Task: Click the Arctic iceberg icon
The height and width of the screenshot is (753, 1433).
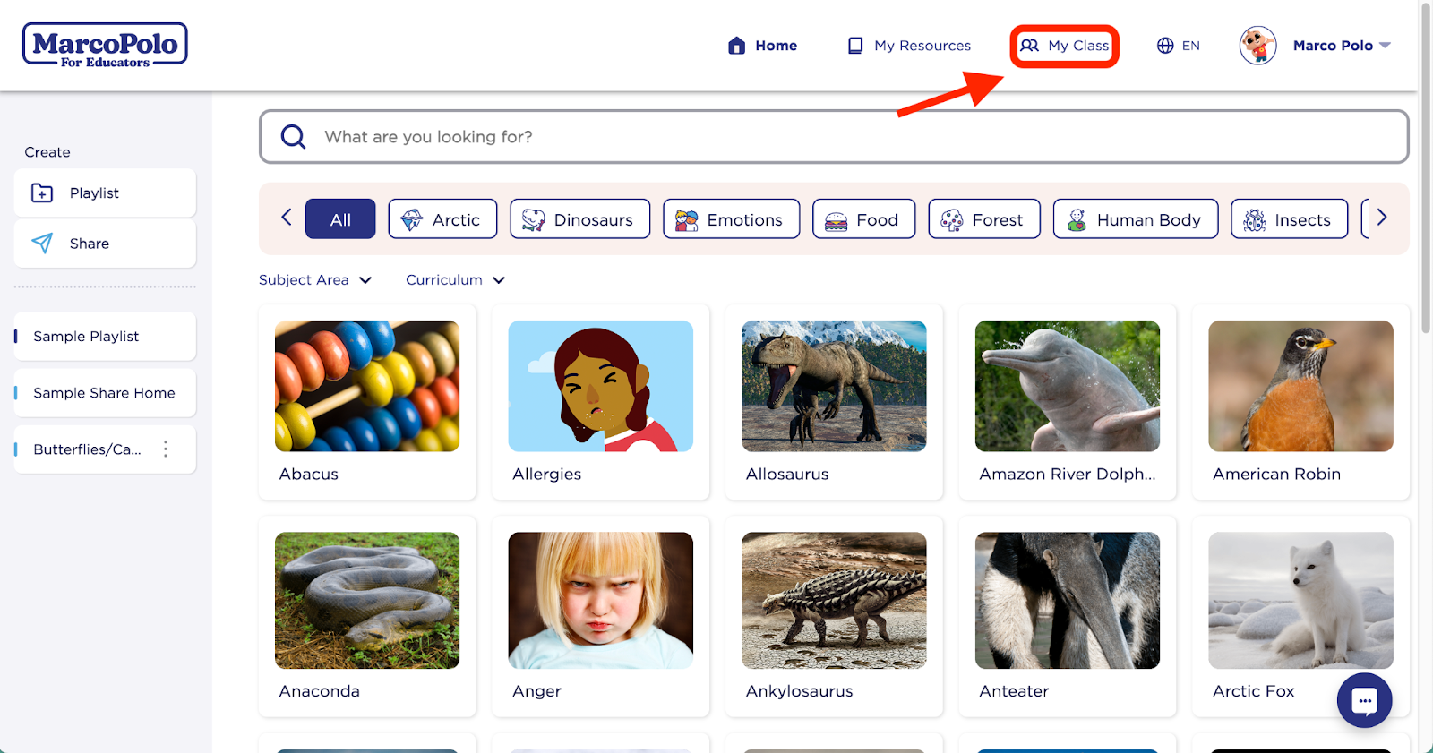Action: 412,219
